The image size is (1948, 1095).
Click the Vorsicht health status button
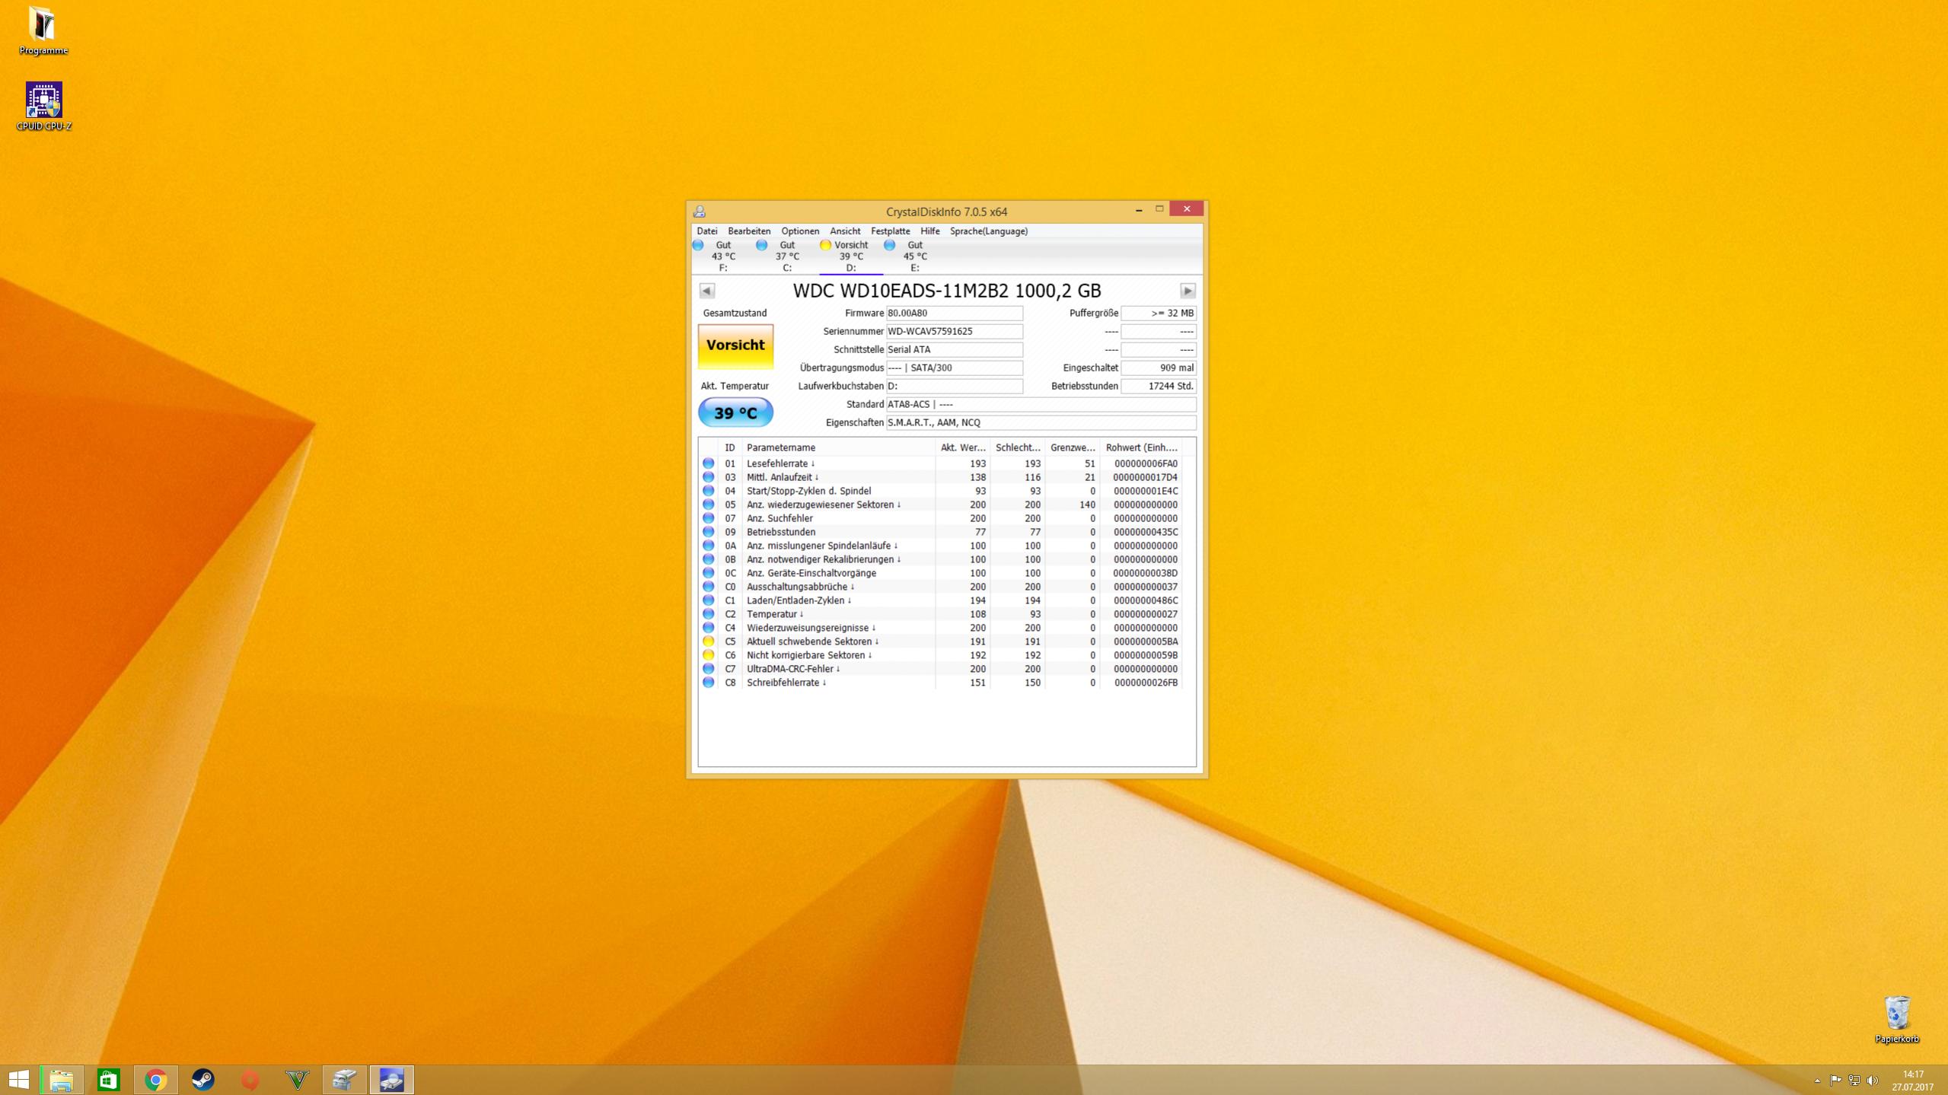point(735,345)
